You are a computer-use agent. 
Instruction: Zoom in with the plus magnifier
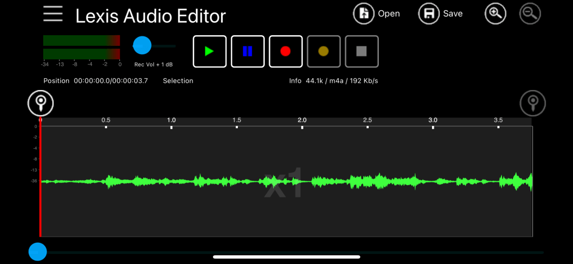pyautogui.click(x=495, y=13)
